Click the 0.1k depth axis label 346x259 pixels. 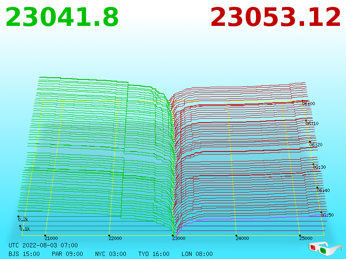25,229
